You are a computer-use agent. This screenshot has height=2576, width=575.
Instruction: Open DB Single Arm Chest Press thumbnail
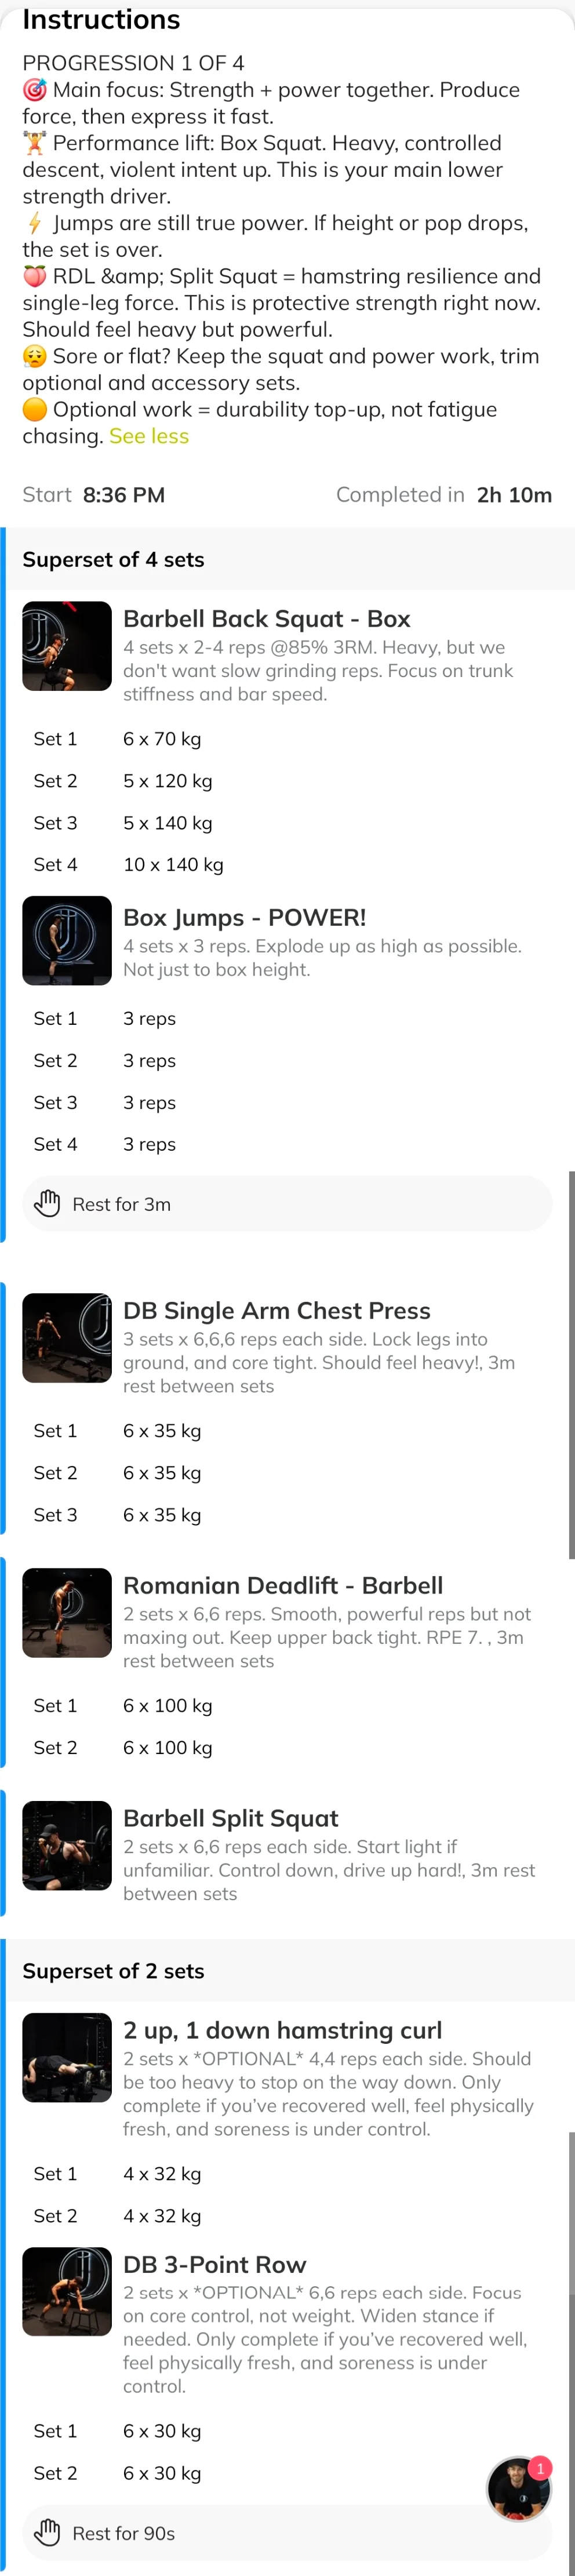point(67,1338)
